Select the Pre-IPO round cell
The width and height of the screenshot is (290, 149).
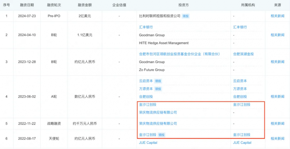(54, 16)
